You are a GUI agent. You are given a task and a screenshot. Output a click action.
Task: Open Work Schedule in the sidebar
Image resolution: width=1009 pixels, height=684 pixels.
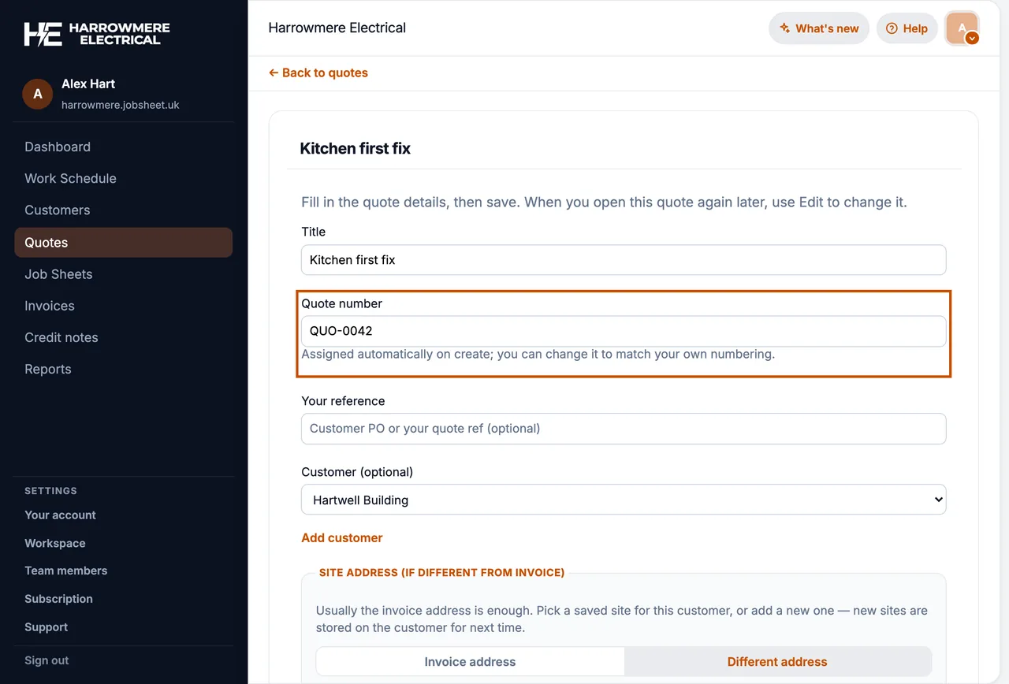coord(70,178)
